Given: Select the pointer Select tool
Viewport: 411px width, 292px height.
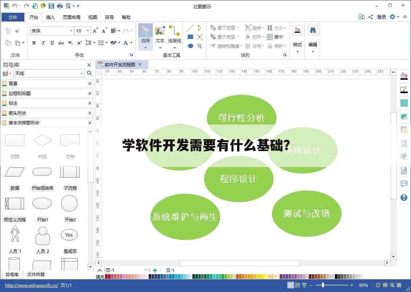Looking at the screenshot, I should coord(145,36).
